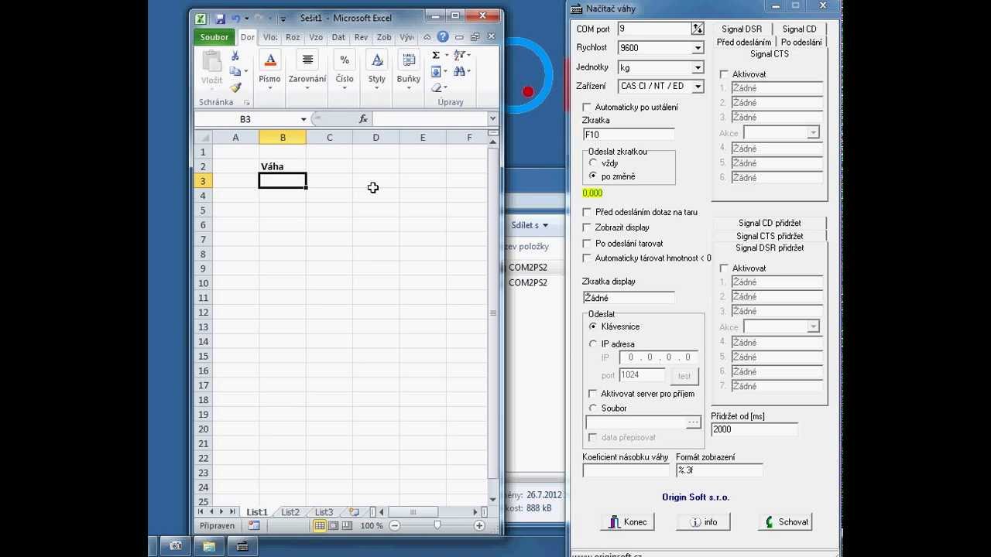Image resolution: width=991 pixels, height=557 pixels.
Task: Click the Save icon in quick access toolbar
Action: 221,18
